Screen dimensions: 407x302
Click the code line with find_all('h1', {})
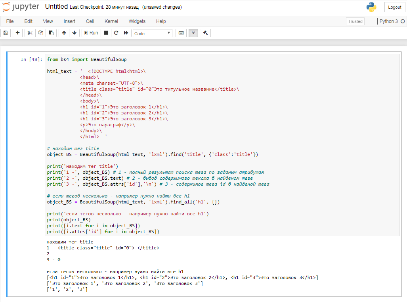point(133,202)
